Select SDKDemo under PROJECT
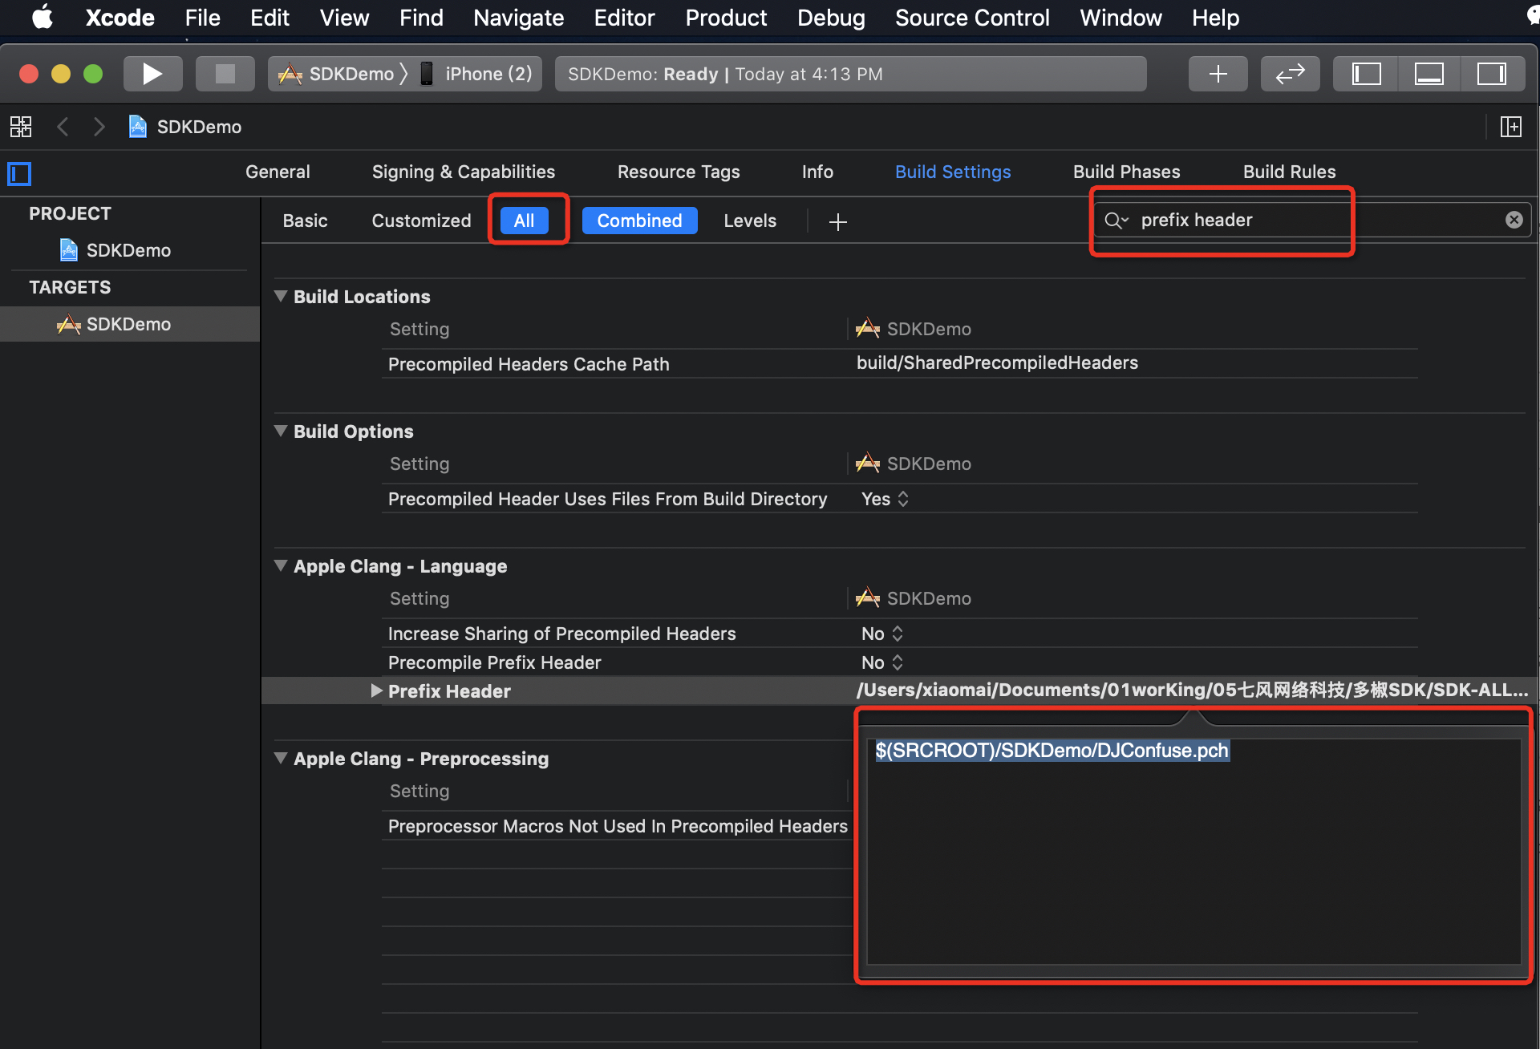Image resolution: width=1540 pixels, height=1049 pixels. (128, 250)
